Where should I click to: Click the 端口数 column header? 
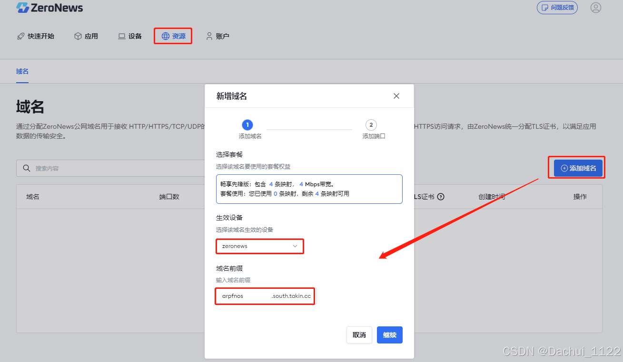(169, 197)
